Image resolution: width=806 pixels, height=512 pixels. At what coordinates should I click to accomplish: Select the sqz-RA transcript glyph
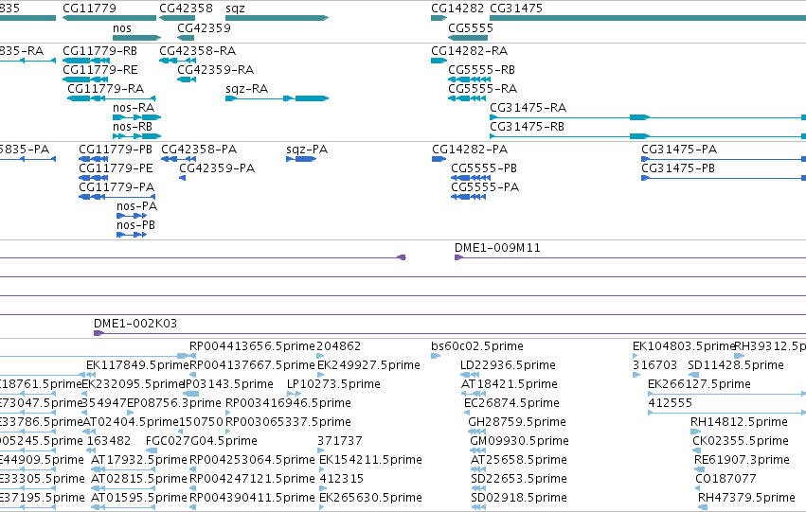278,98
